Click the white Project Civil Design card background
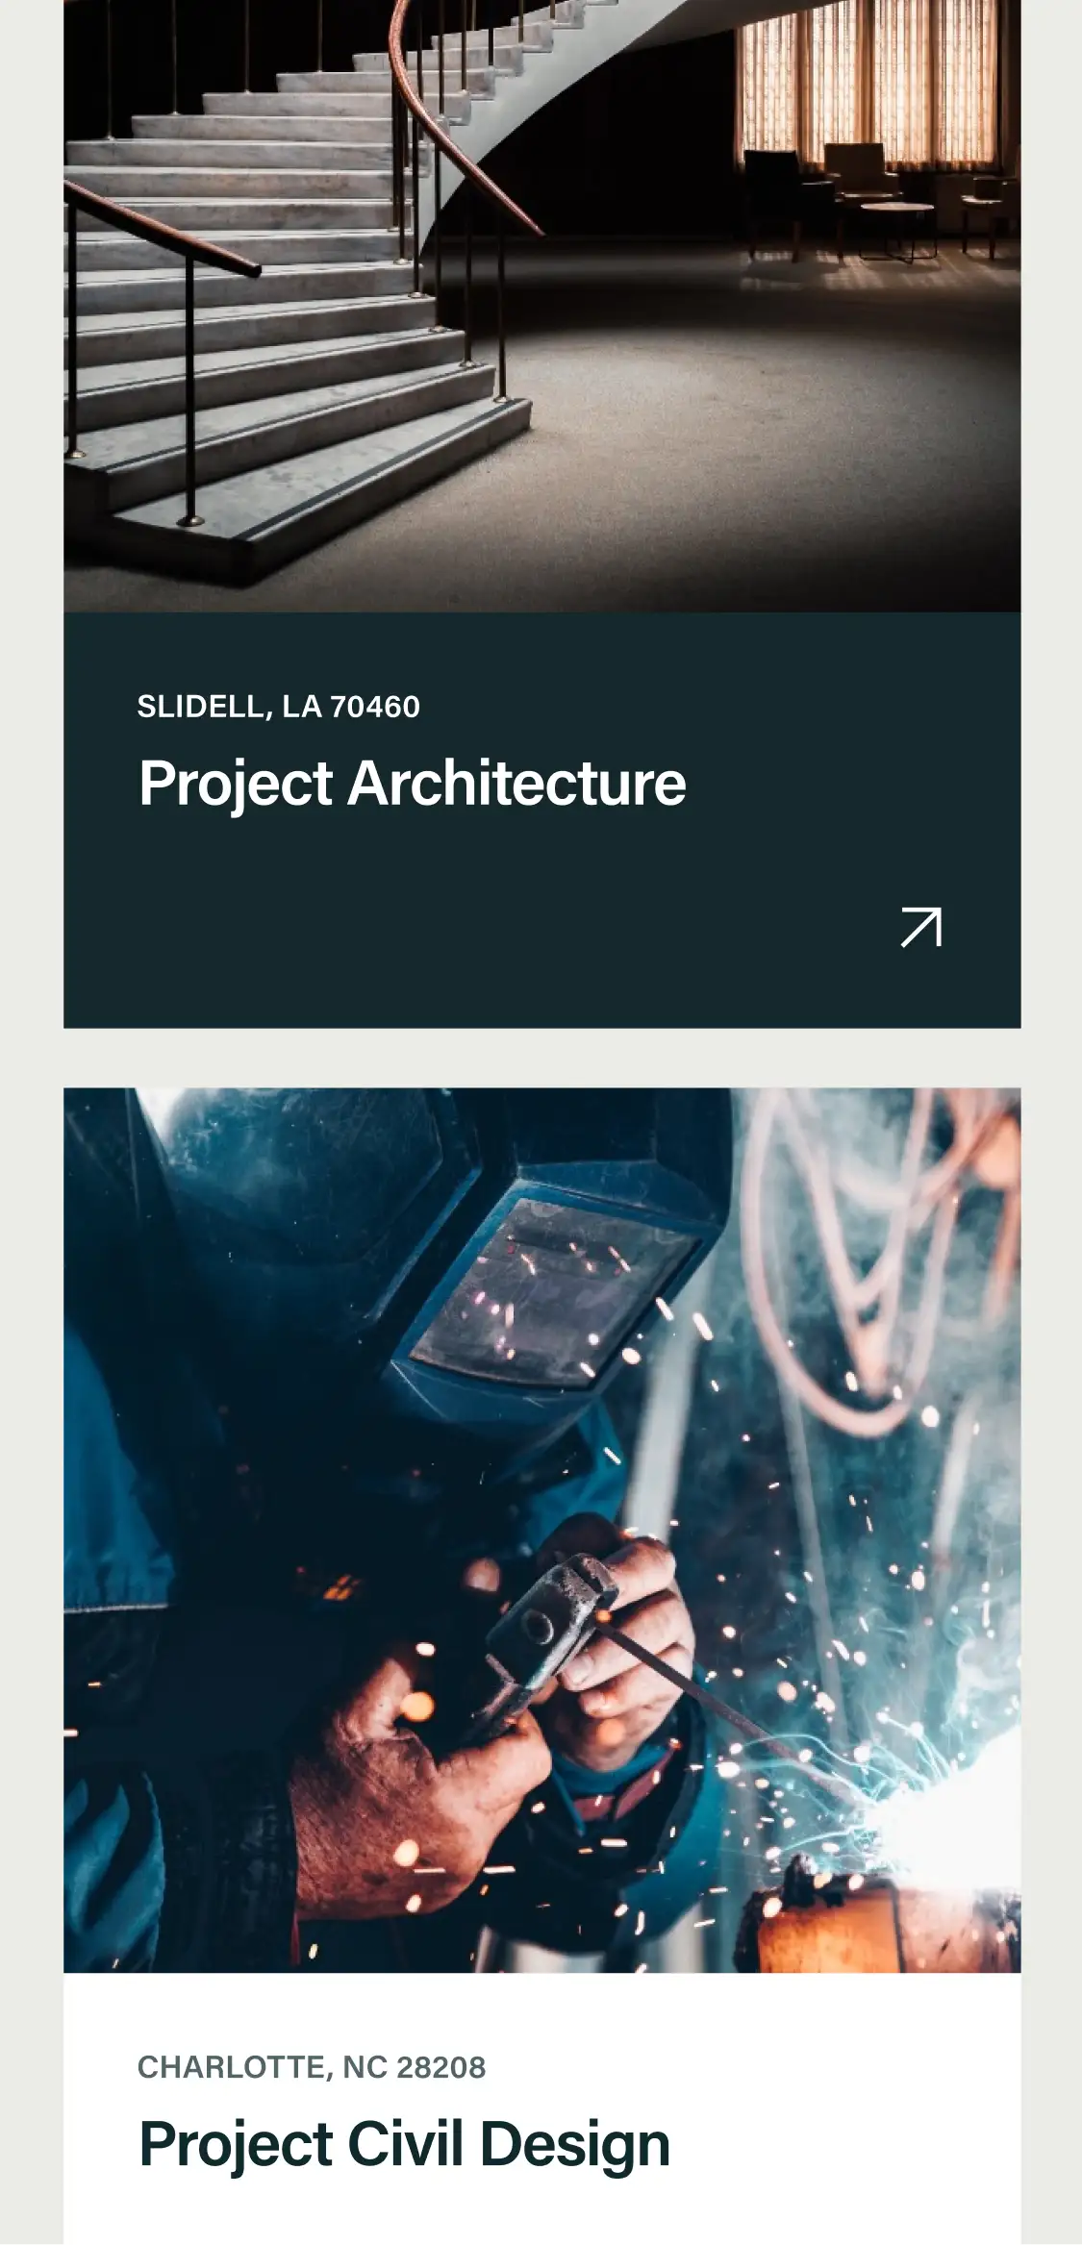This screenshot has width=1082, height=2245. [542, 2108]
